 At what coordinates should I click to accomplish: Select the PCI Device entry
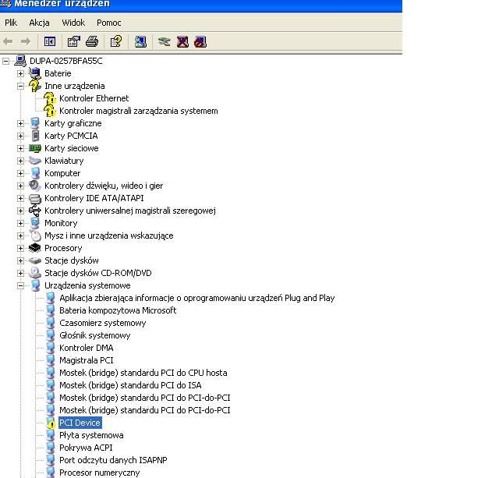click(80, 423)
